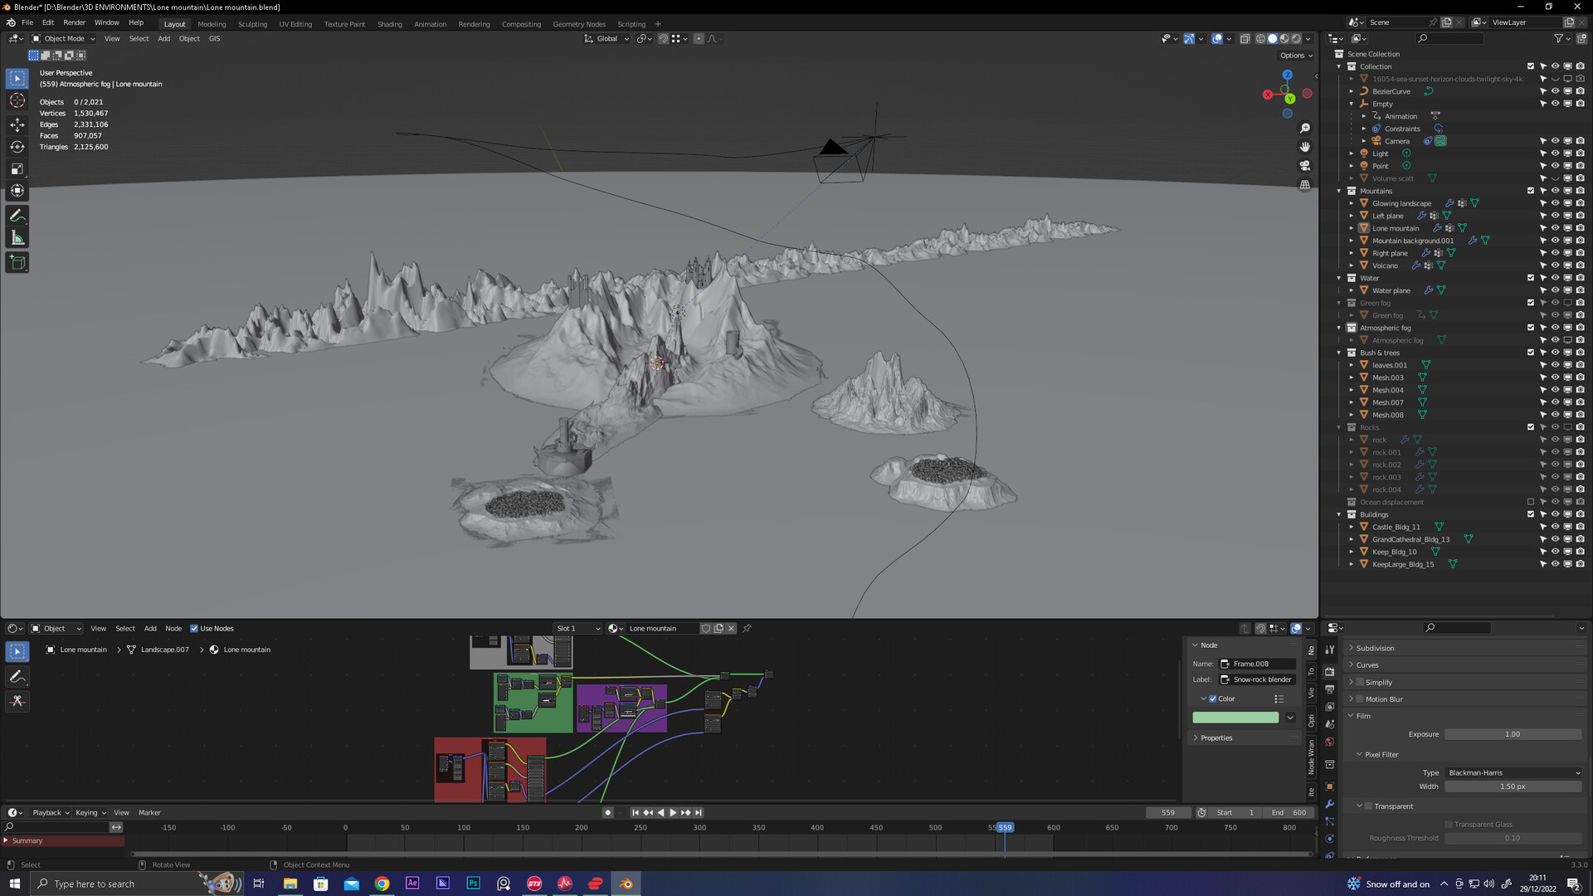Open the Pixel Filter Type dropdown
The image size is (1593, 896).
1513,772
